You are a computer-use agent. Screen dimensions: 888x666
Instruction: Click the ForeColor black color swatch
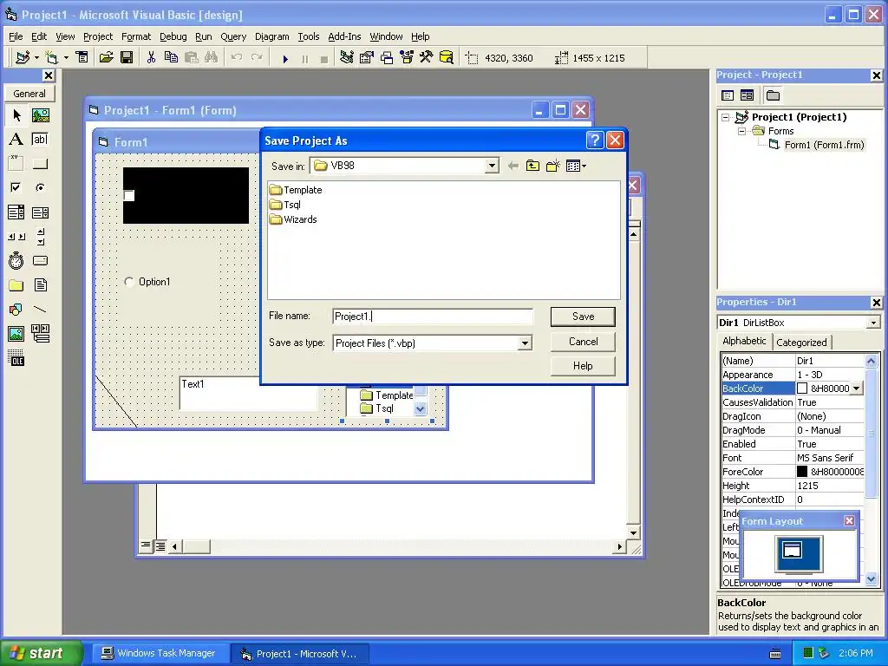pyautogui.click(x=802, y=472)
